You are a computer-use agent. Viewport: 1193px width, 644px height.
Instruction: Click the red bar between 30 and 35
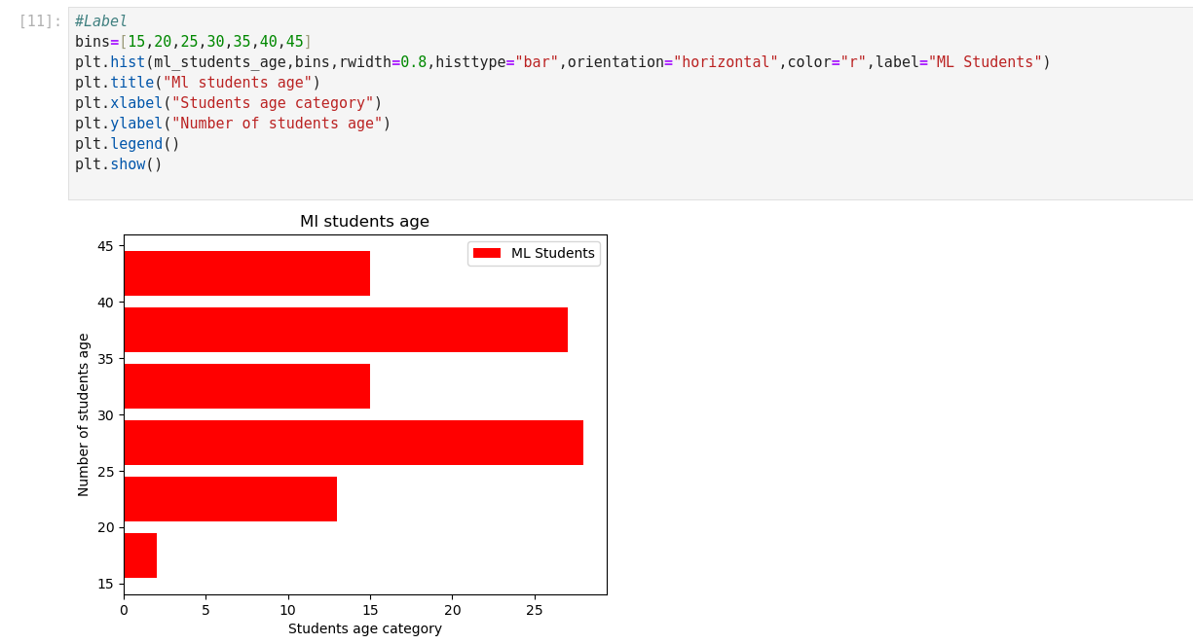click(246, 386)
